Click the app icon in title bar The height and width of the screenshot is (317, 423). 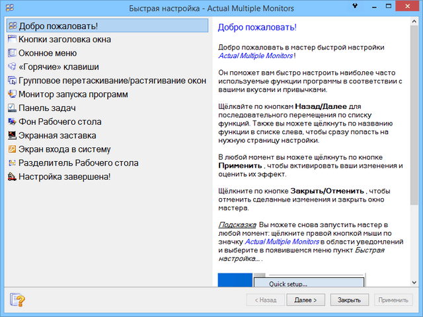tap(10, 7)
